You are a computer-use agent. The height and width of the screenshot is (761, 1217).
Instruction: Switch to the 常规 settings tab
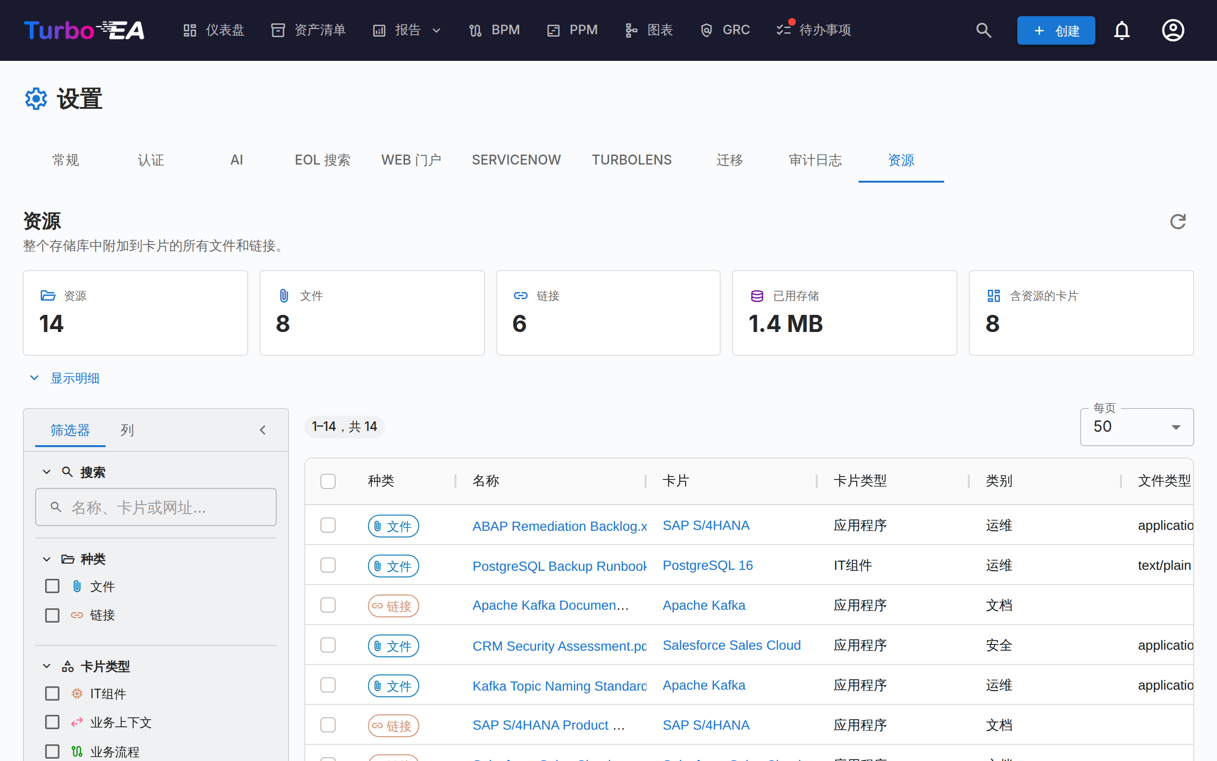[66, 160]
